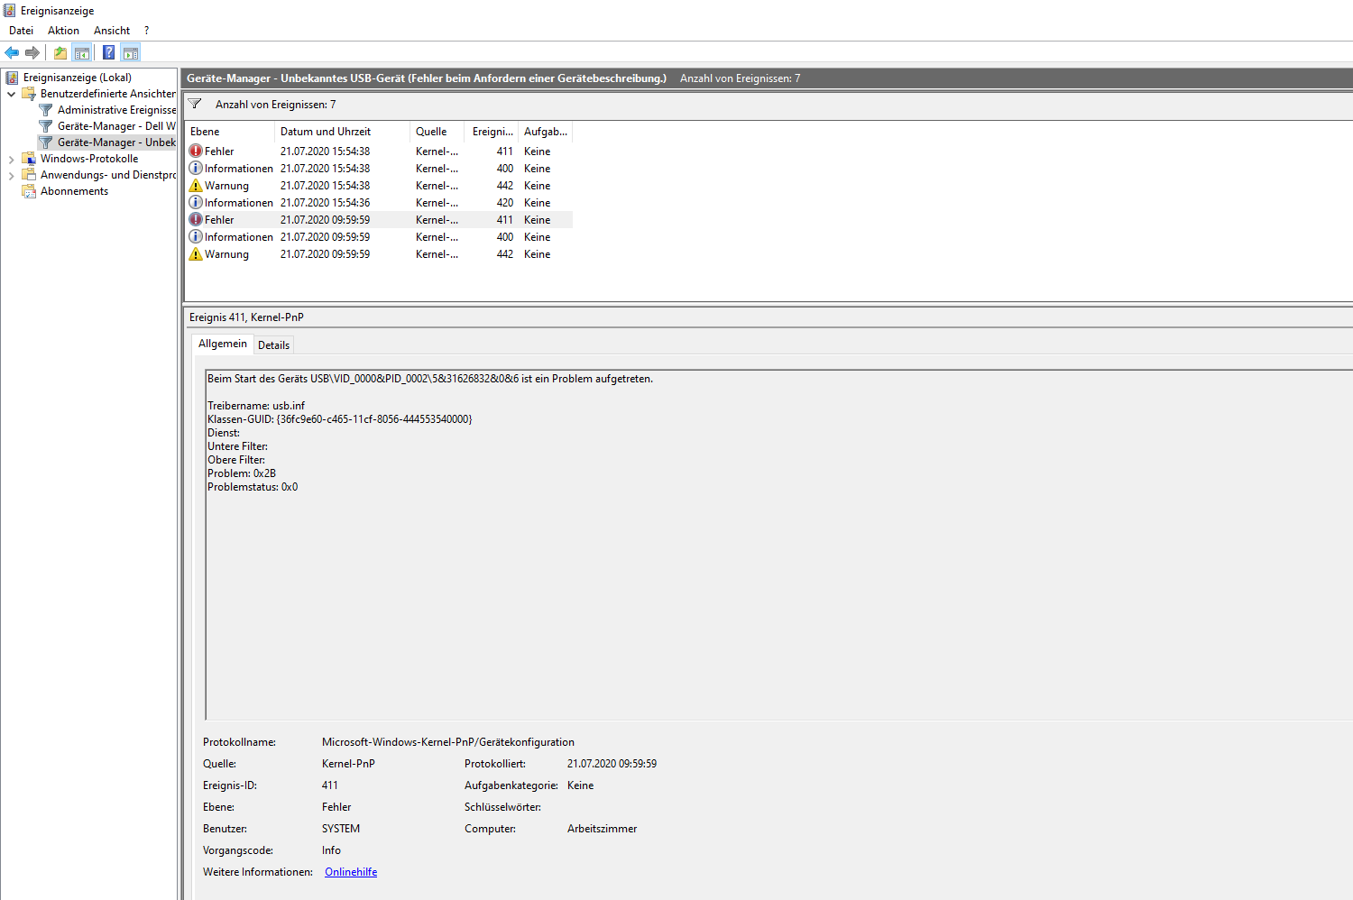Click the filter funnel beside Anzahl von Ereignissen
1353x900 pixels.
(195, 104)
